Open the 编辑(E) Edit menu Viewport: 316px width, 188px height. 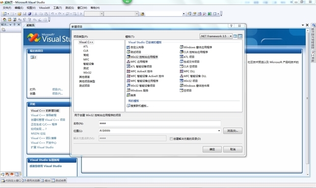(x=19, y=8)
